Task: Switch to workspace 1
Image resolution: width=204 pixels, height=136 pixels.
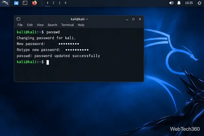Action: point(48,3)
